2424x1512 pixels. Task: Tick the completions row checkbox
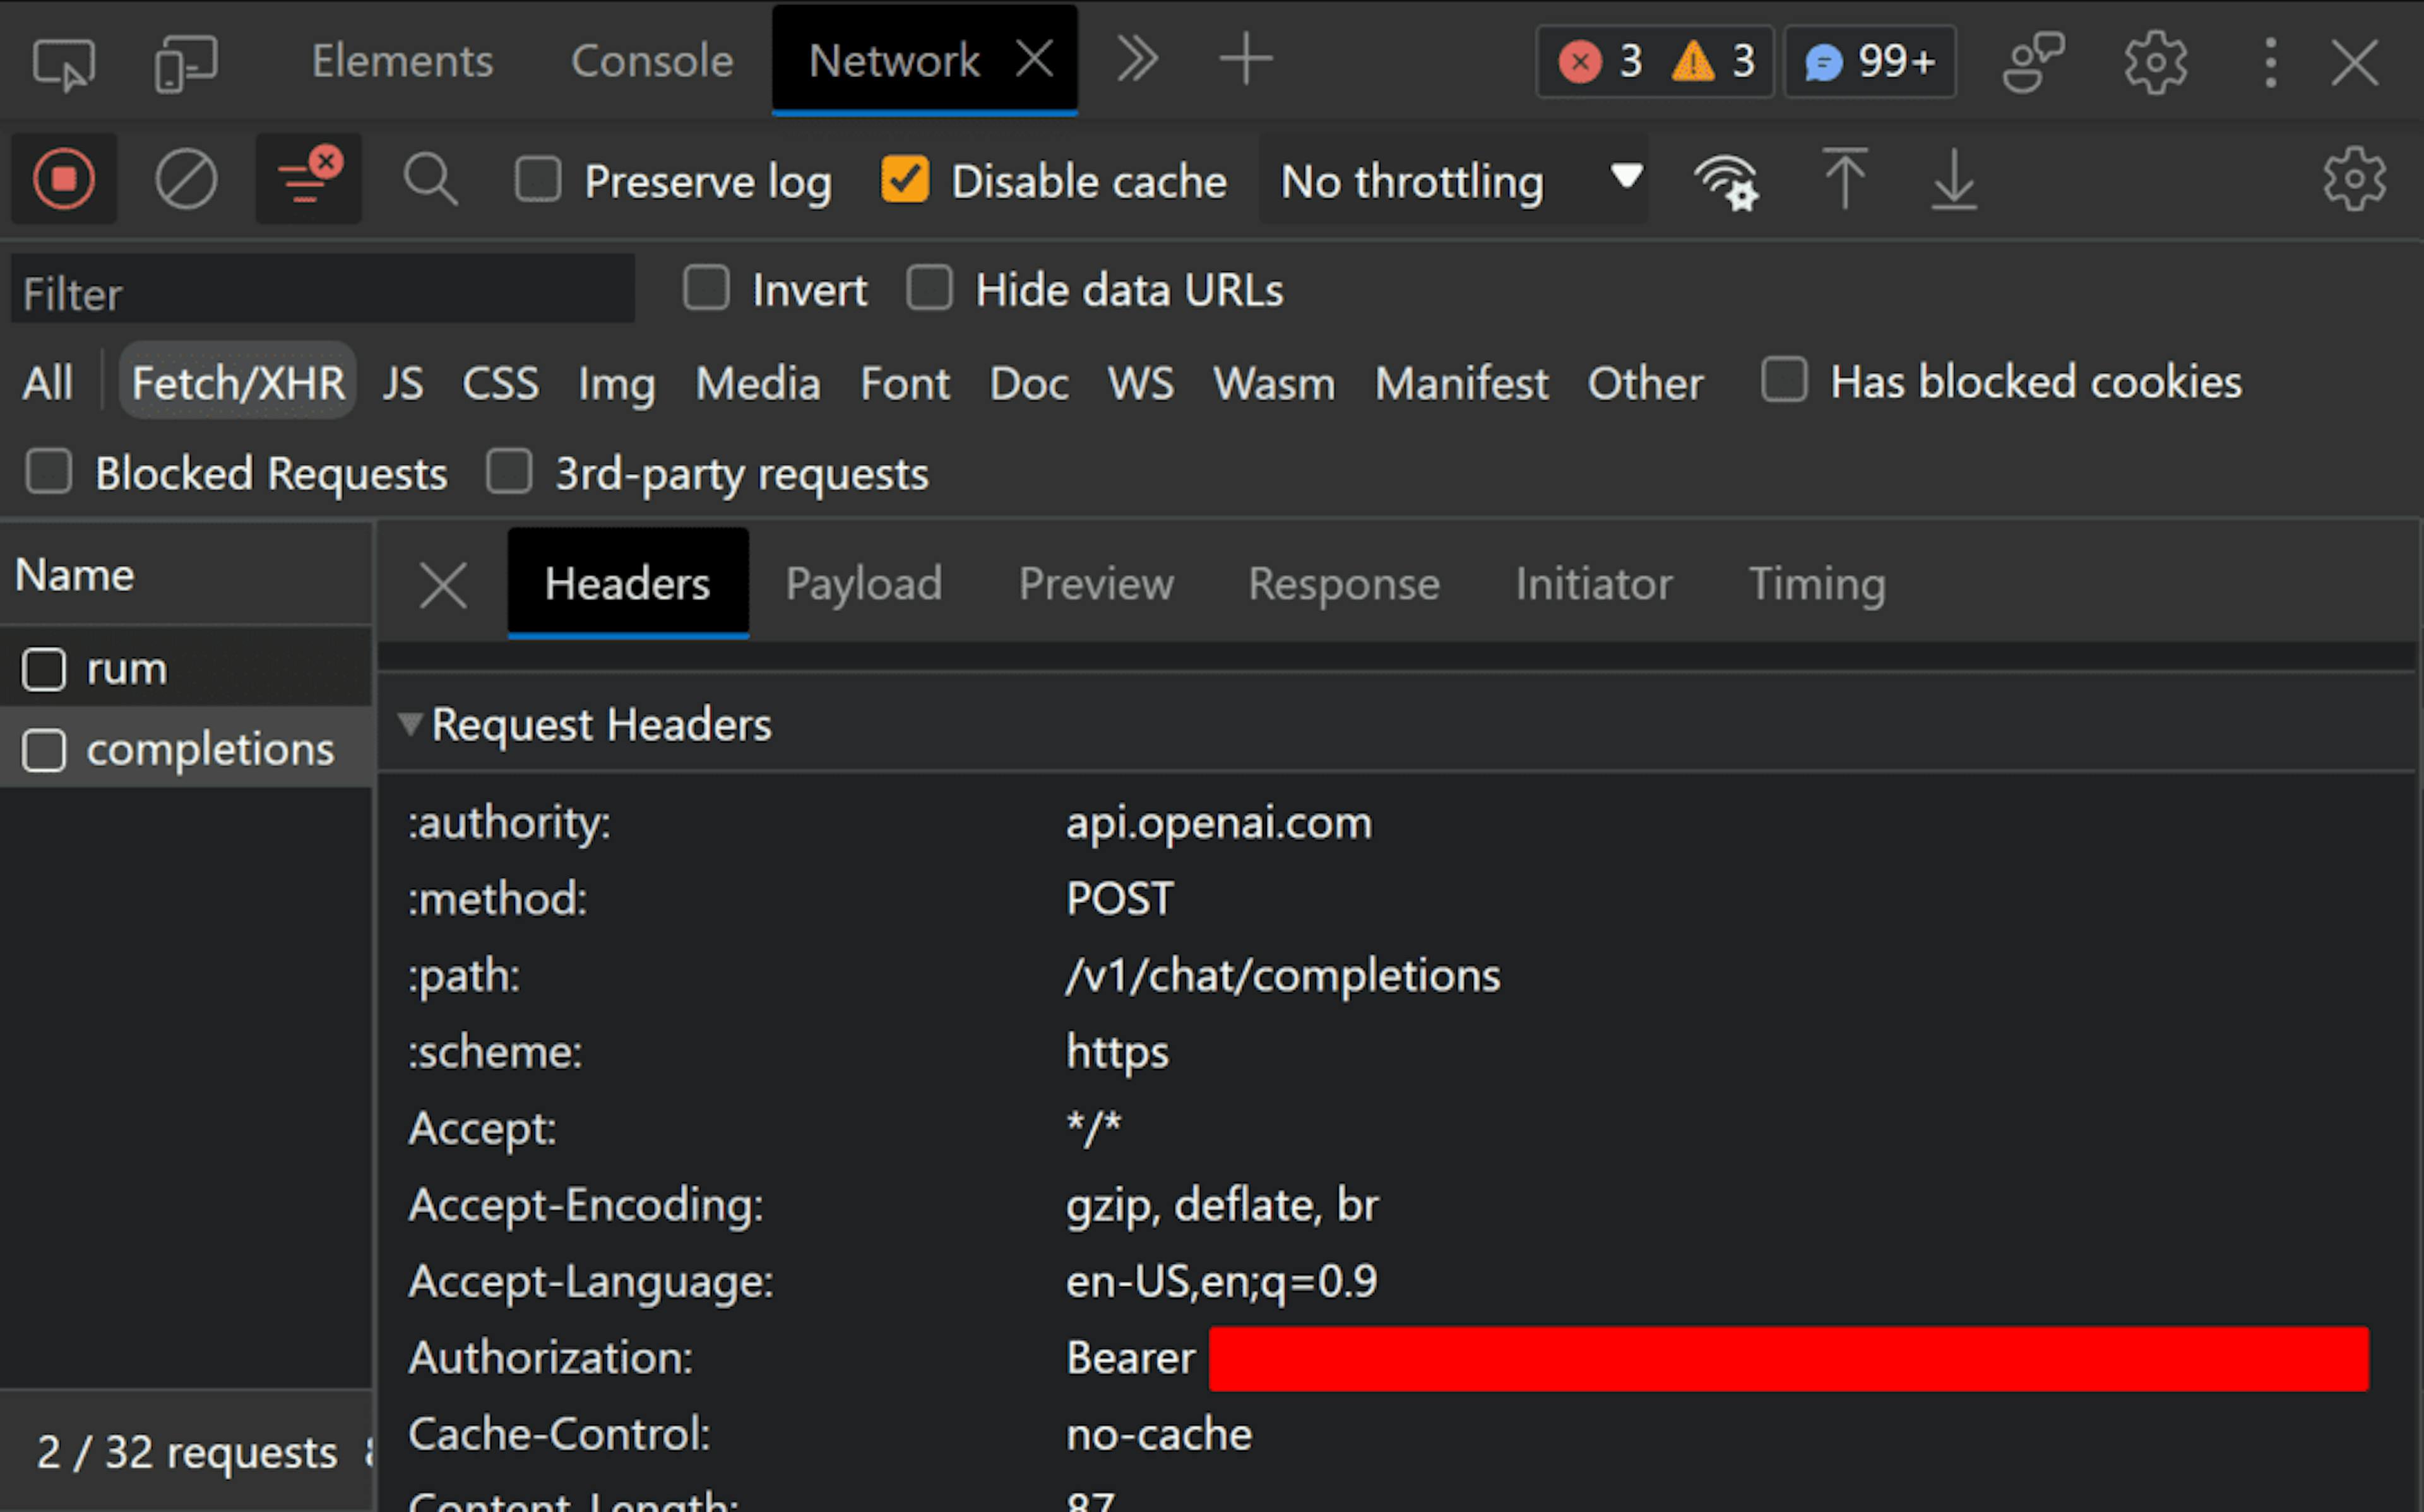click(44, 750)
